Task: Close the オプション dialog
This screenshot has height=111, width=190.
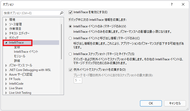Action: 183,5
